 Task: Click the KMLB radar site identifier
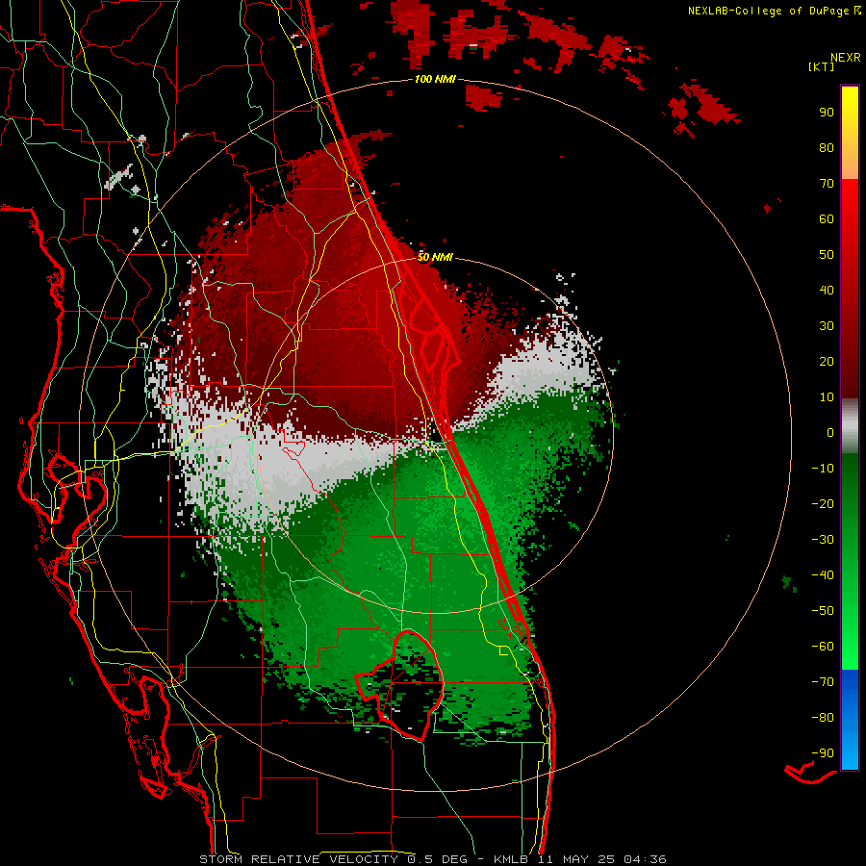pyautogui.click(x=511, y=859)
